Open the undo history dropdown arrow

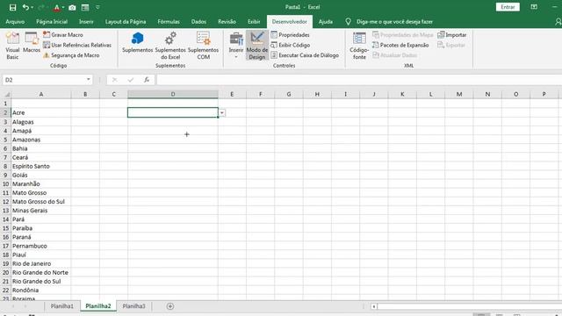(32, 7)
